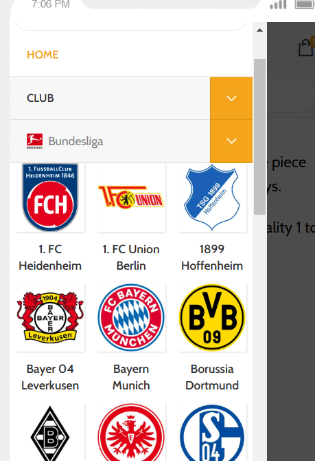Select the 1. FC Union Berlin logo
The image size is (315, 461).
point(131,197)
